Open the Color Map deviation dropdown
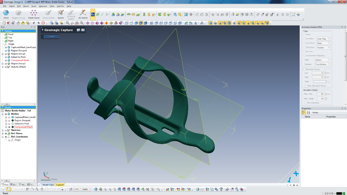This screenshot has height=195, width=347. coord(323,39)
